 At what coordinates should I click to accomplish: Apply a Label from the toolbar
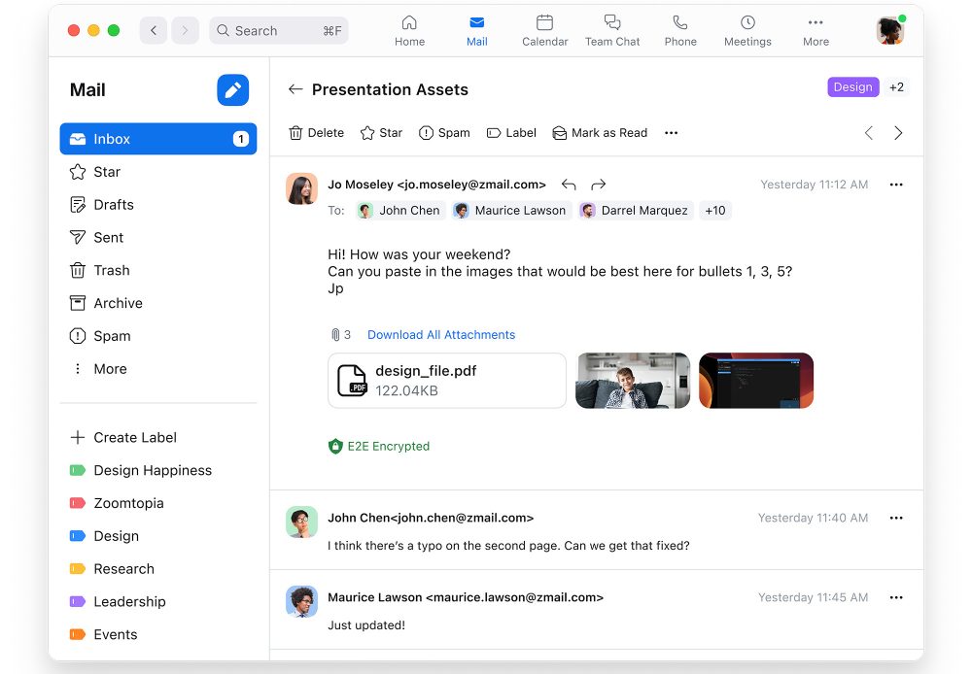(511, 133)
